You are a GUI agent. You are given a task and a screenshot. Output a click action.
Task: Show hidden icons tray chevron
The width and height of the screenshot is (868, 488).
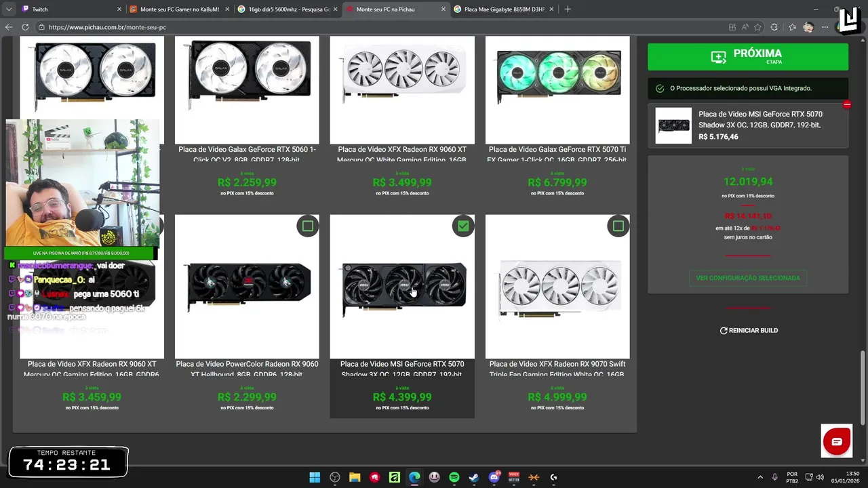(759, 477)
